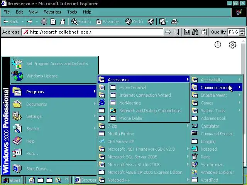Click the address bar URL field
The width and height of the screenshot is (247, 185).
pos(92,32)
